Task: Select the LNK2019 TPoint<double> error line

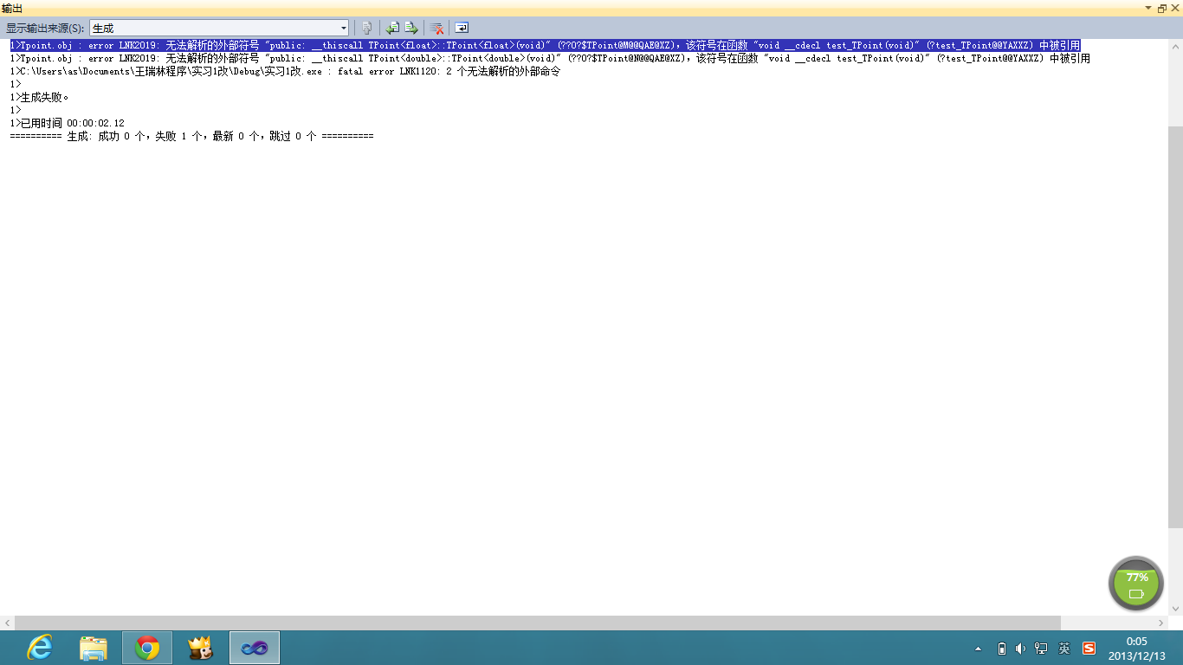Action: click(x=550, y=58)
